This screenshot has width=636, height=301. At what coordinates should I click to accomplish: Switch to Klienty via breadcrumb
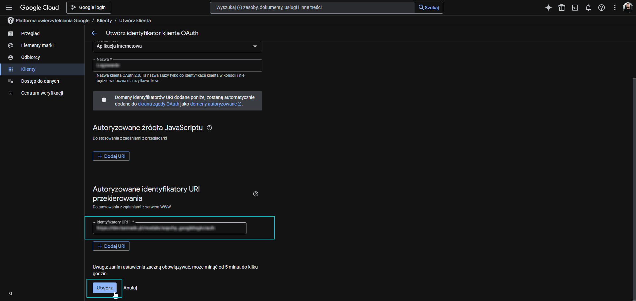(x=104, y=21)
